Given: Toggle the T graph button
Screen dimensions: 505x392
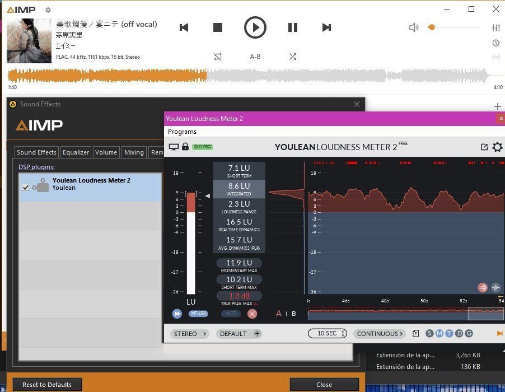Looking at the screenshot, I should coord(449,333).
